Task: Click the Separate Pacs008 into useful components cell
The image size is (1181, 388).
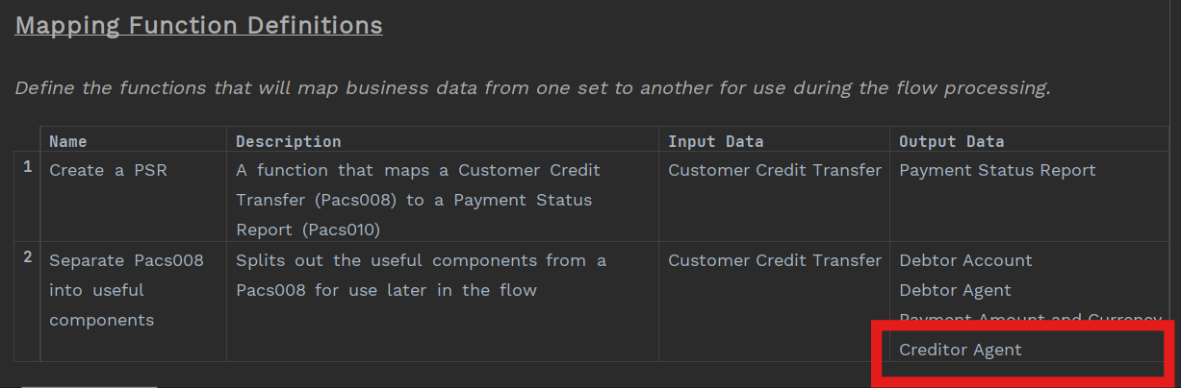Action: click(125, 290)
